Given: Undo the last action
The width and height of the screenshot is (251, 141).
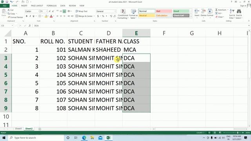Looking at the screenshot, I should (11, 2).
